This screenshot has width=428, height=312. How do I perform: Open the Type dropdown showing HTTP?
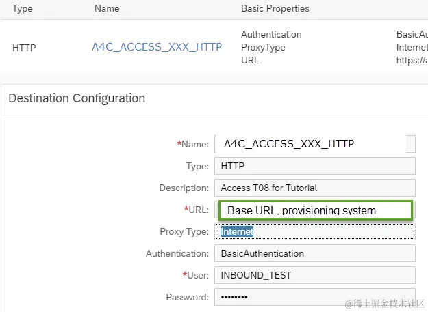[x=314, y=166]
